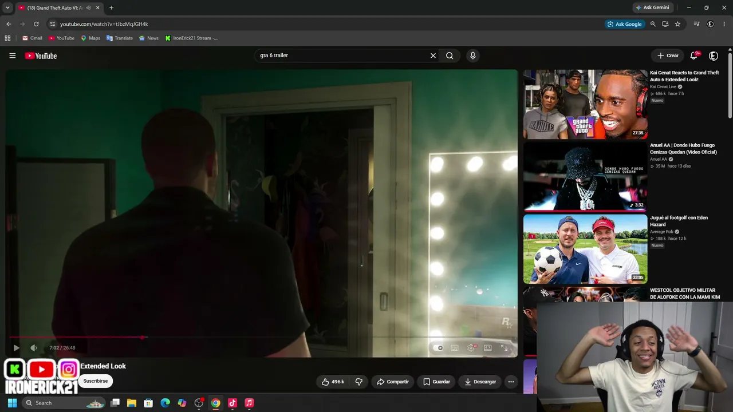
Task: Visit the Average Rob channel name
Action: tap(661, 232)
